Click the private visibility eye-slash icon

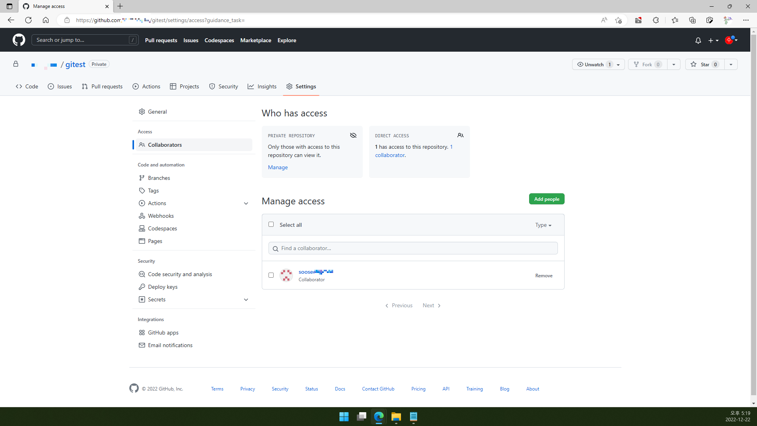click(353, 135)
